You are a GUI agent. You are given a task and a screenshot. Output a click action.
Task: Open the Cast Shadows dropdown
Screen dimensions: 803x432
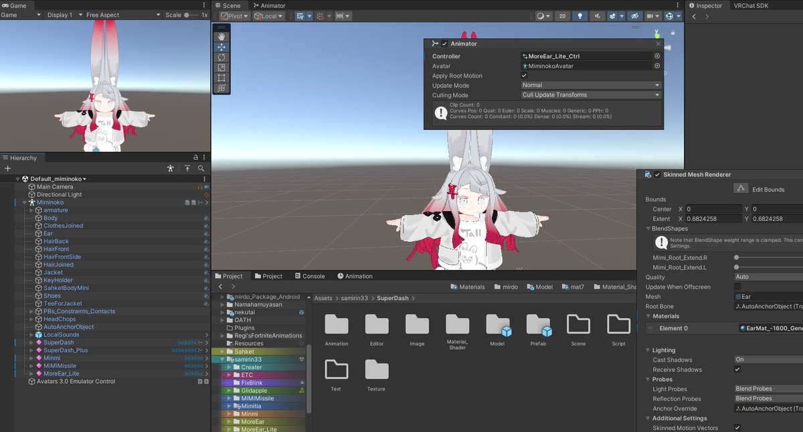tap(768, 360)
